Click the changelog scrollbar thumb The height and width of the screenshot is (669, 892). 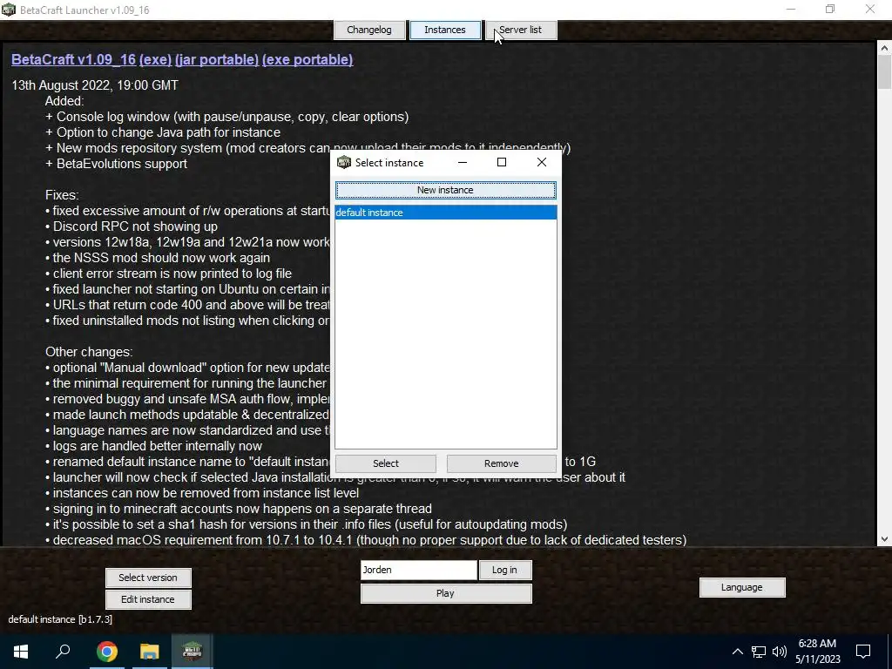pyautogui.click(x=884, y=72)
